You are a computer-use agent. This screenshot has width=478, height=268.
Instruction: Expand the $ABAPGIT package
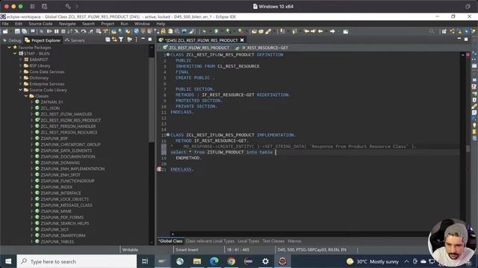[x=20, y=60]
